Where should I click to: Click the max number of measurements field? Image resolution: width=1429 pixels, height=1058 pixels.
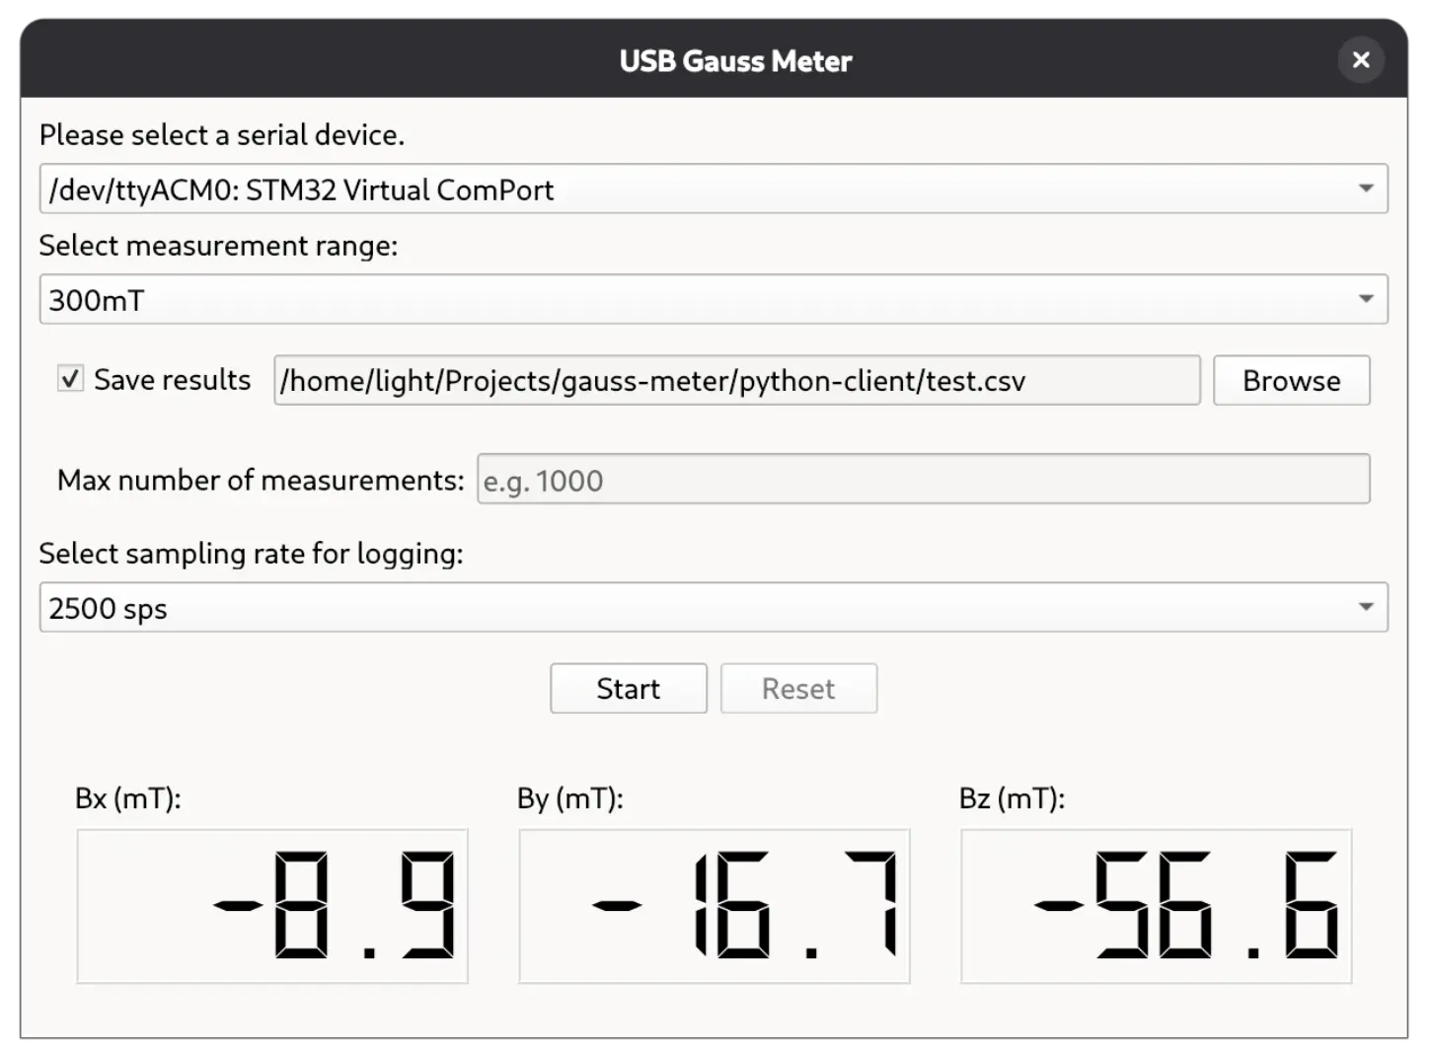(923, 480)
